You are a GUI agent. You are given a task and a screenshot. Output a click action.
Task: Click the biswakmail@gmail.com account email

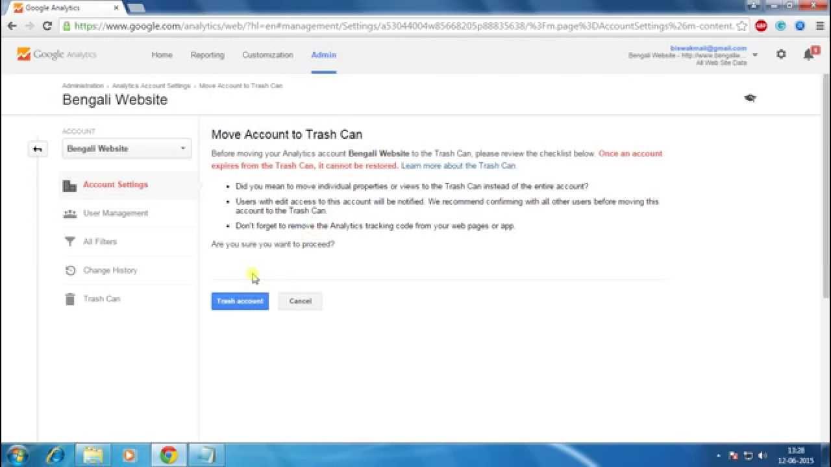[708, 48]
